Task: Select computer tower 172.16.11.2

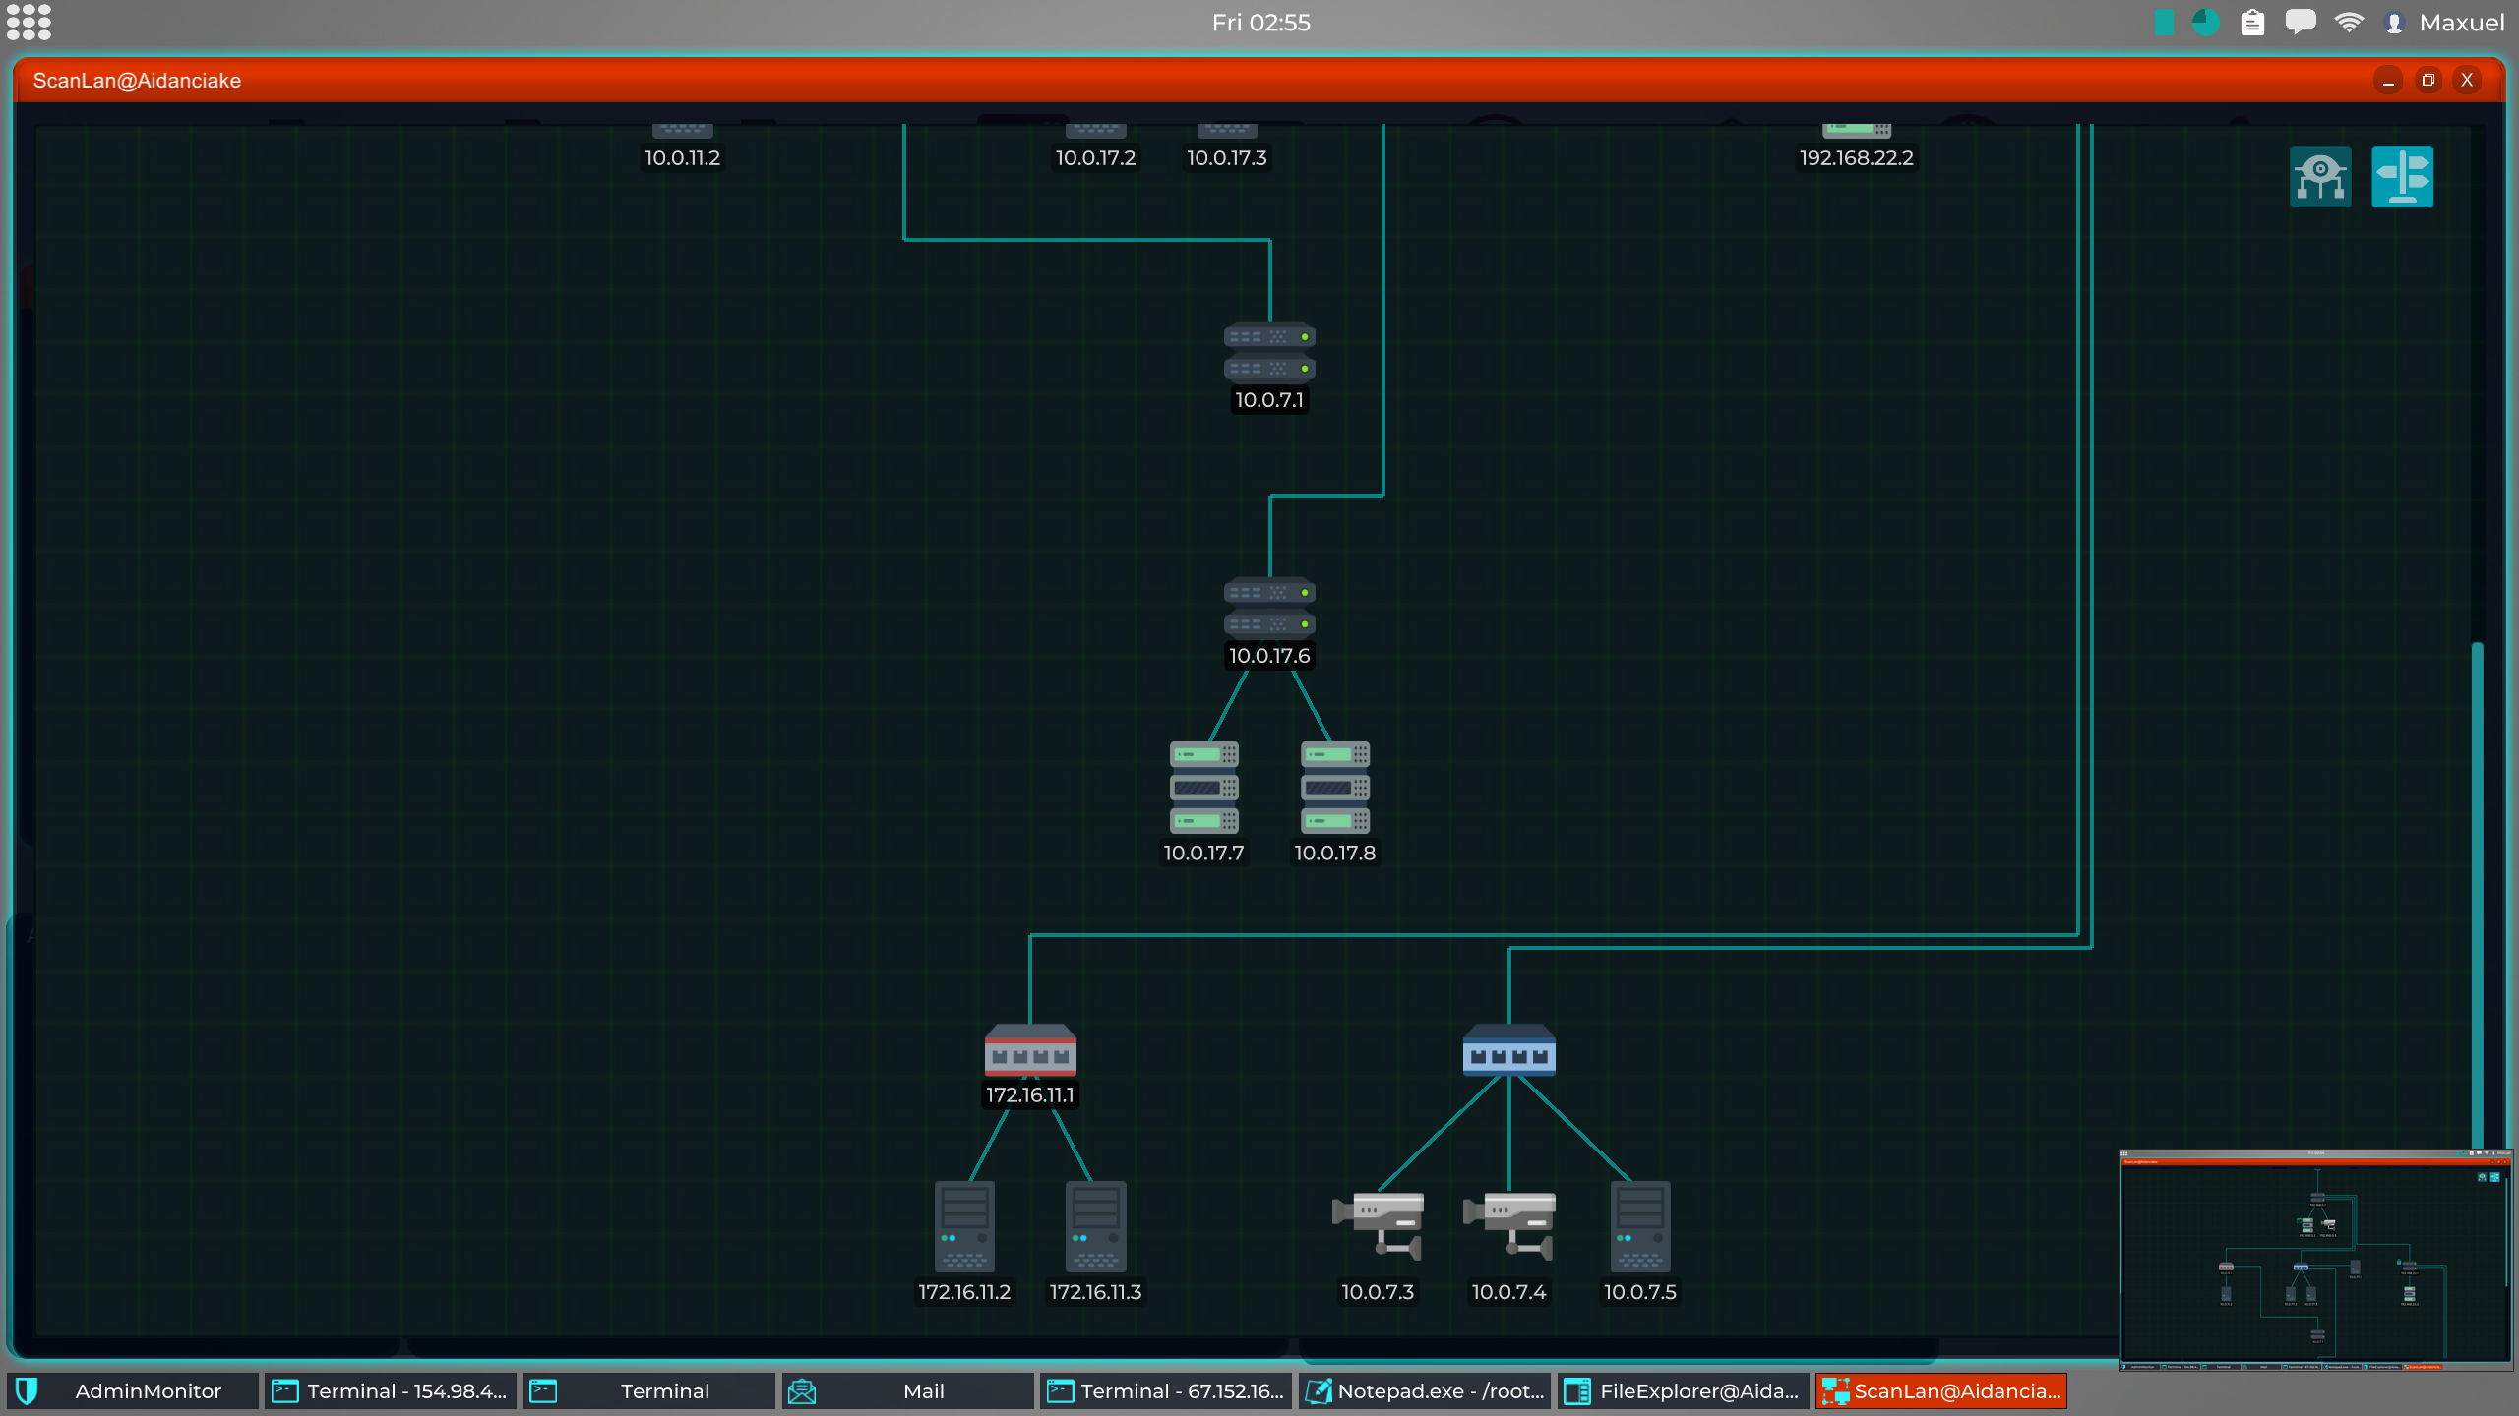Action: (964, 1225)
